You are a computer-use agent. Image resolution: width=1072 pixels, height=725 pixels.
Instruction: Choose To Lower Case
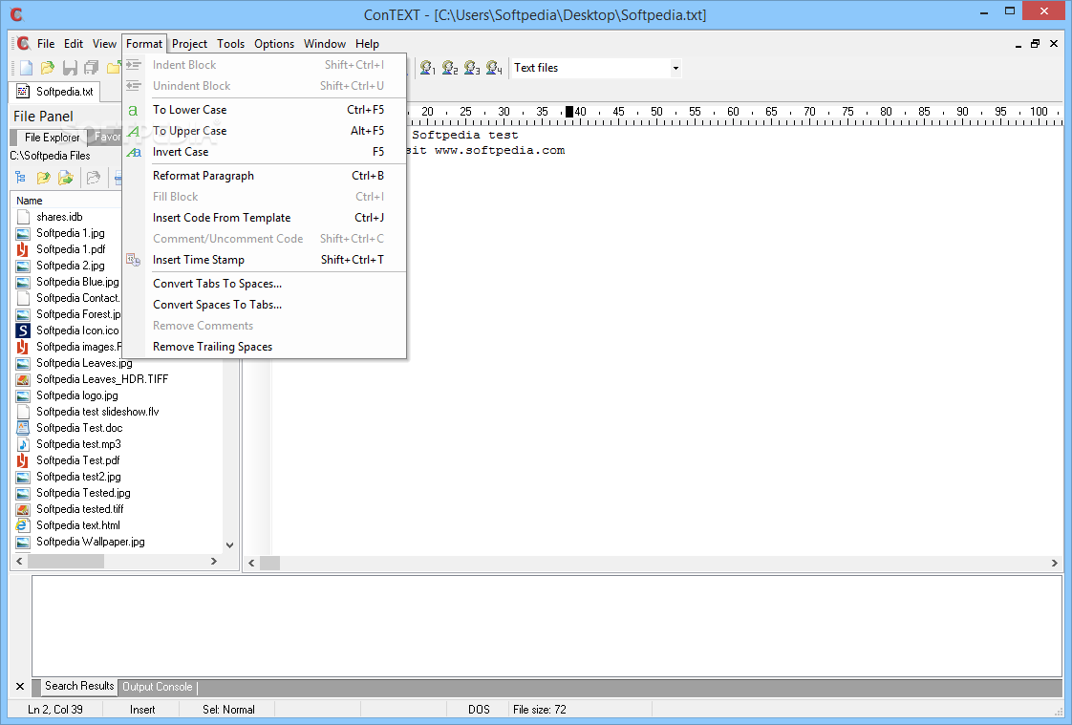click(x=265, y=110)
